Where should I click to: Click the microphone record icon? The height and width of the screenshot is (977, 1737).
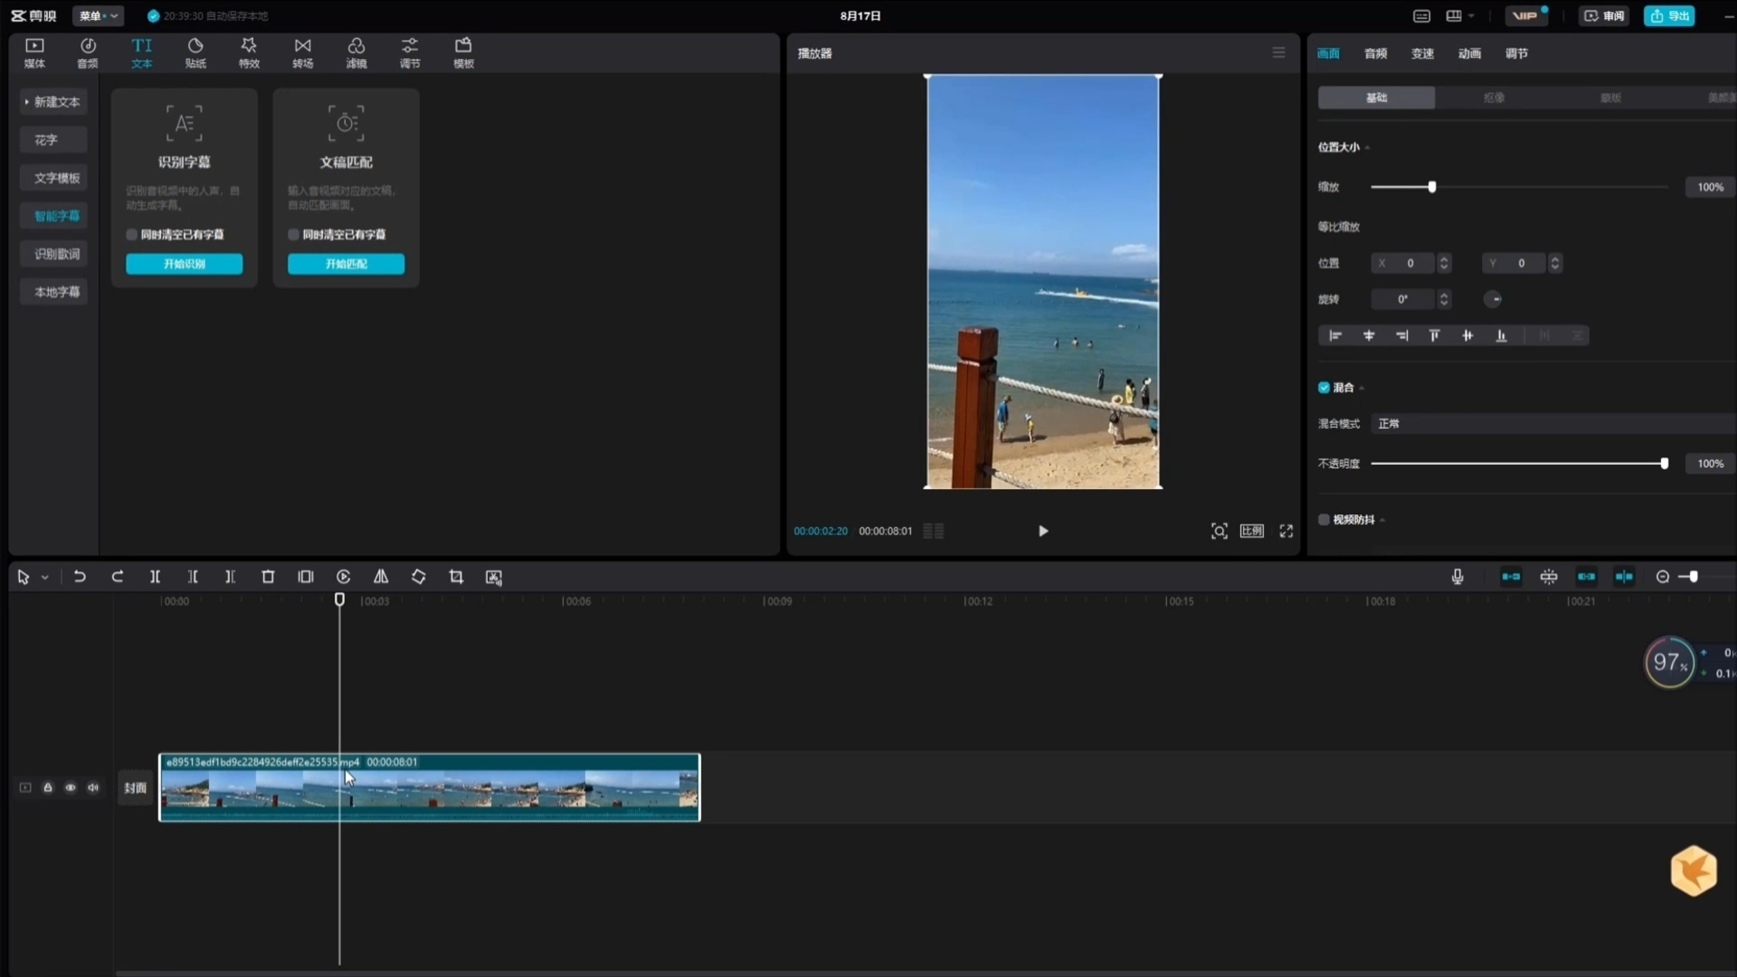click(x=1457, y=577)
